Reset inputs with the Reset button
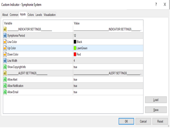Viewport: 170px width, 128px height. [x=160, y=121]
